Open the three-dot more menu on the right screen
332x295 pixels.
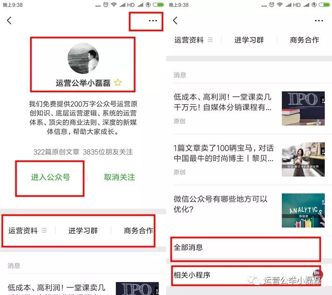pyautogui.click(x=318, y=21)
